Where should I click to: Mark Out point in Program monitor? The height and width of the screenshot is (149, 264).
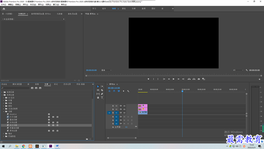click(x=158, y=79)
